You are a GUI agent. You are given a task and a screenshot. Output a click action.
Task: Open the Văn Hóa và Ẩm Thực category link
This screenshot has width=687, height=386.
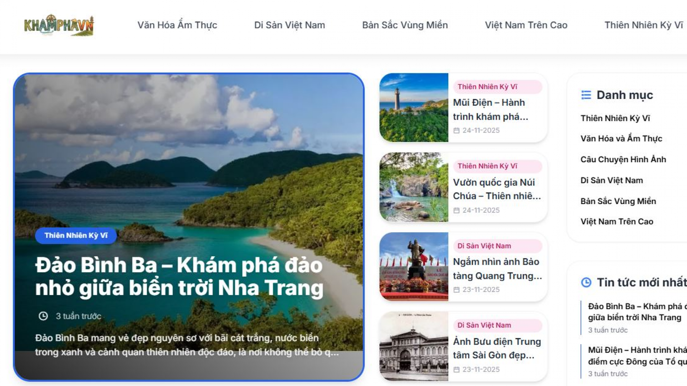pyautogui.click(x=621, y=139)
